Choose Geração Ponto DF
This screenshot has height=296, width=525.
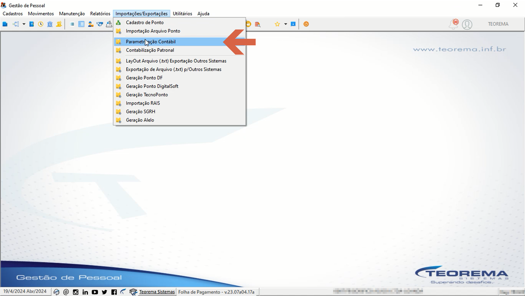pos(179,78)
